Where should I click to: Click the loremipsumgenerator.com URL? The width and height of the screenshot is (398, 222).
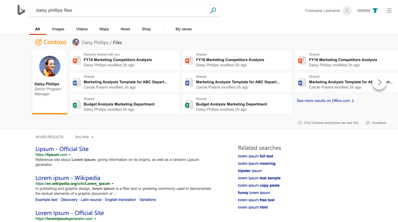pos(64,219)
